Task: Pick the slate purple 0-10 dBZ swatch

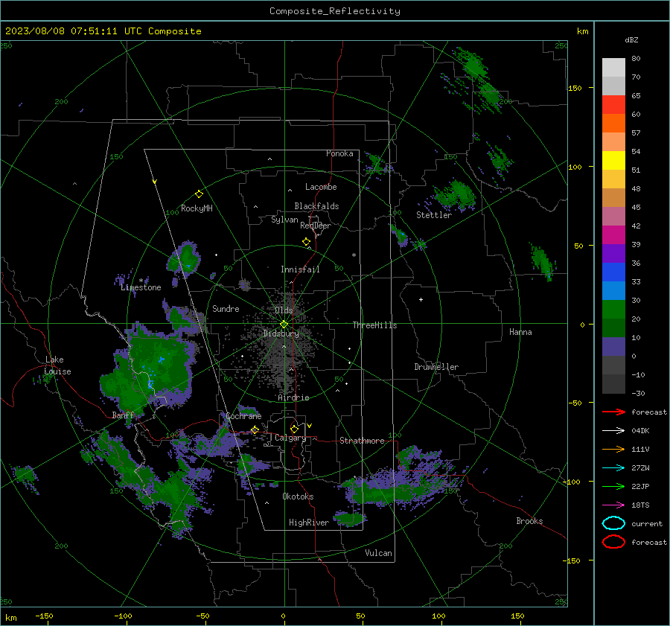Action: (613, 347)
